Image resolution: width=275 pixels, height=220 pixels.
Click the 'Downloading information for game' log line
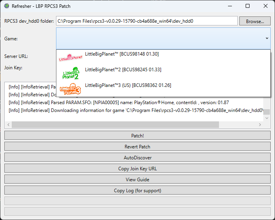[x=136, y=110]
